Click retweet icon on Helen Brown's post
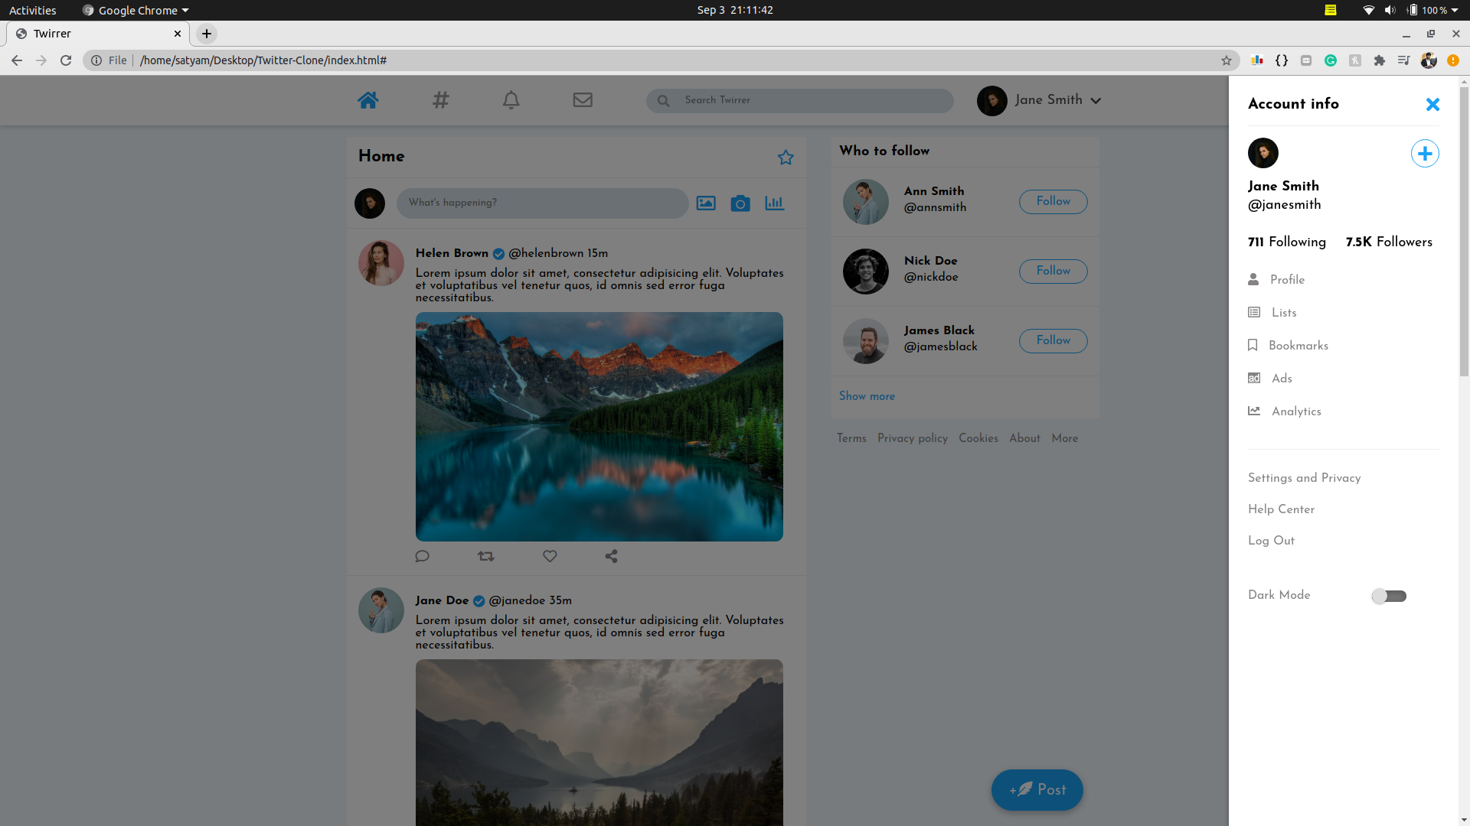Screen dimensions: 1470x826 pyautogui.click(x=485, y=557)
